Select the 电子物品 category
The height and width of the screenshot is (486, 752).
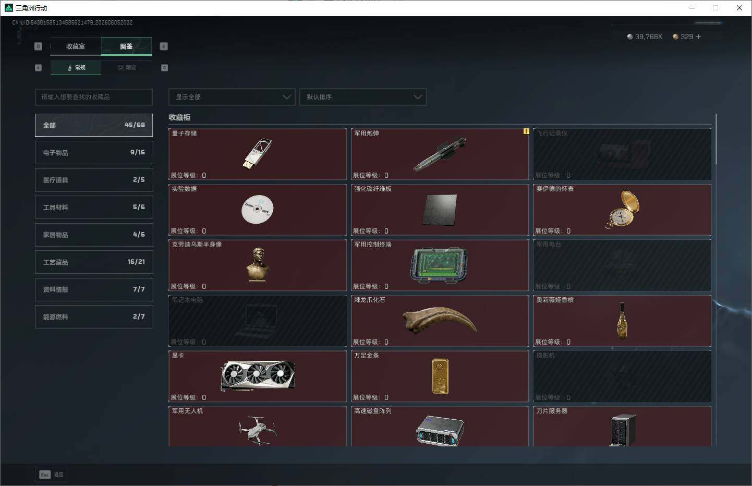coord(94,152)
